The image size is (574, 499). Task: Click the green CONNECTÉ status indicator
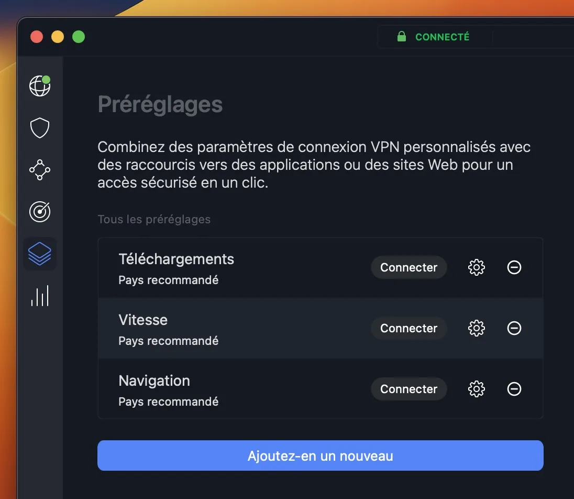point(434,37)
